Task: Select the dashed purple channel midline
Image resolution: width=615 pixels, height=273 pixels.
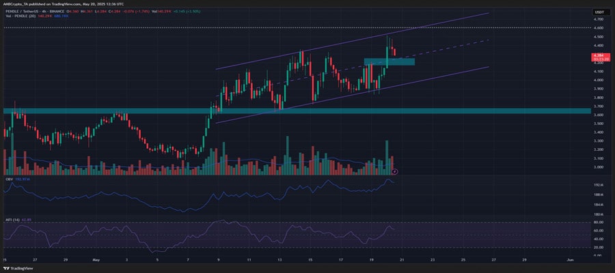Action: click(444, 47)
